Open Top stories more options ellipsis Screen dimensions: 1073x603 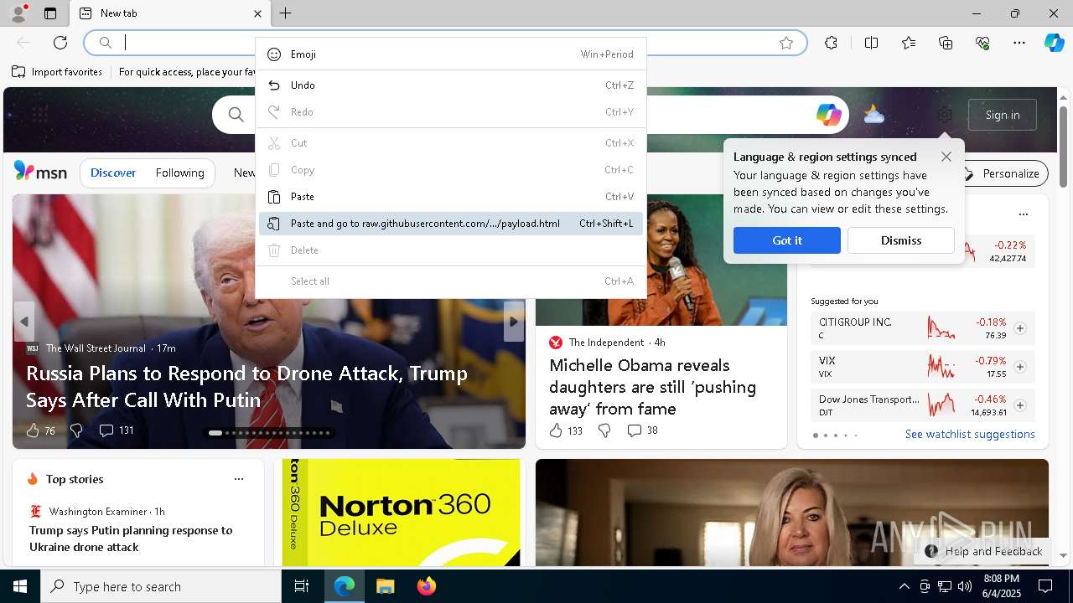(x=239, y=479)
